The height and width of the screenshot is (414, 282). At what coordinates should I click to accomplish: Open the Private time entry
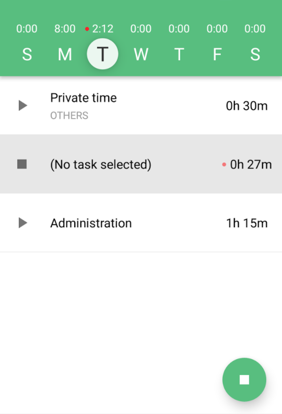84,98
